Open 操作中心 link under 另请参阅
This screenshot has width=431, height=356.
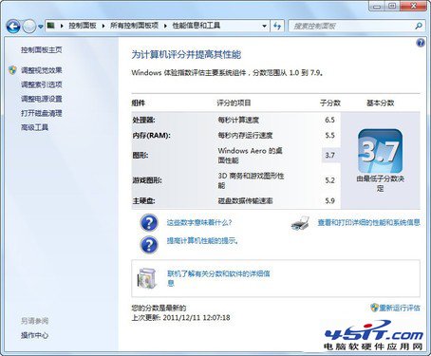[x=34, y=335]
